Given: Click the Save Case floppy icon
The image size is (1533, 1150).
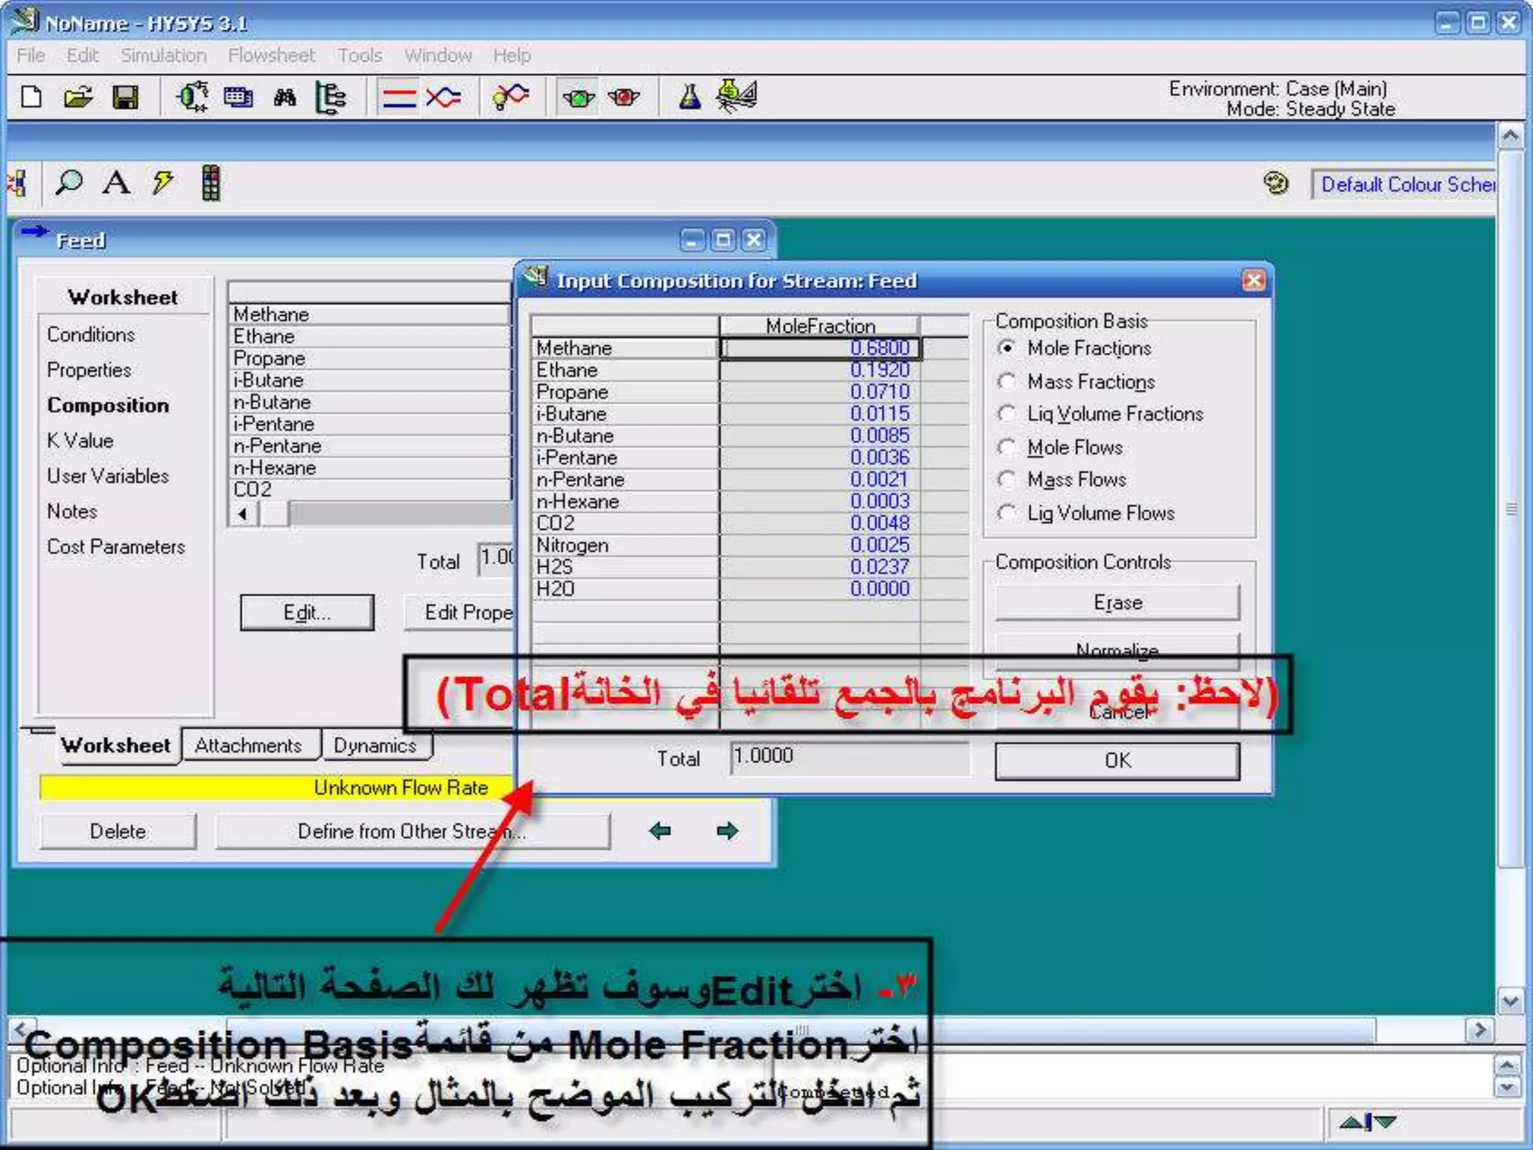Looking at the screenshot, I should tap(125, 97).
